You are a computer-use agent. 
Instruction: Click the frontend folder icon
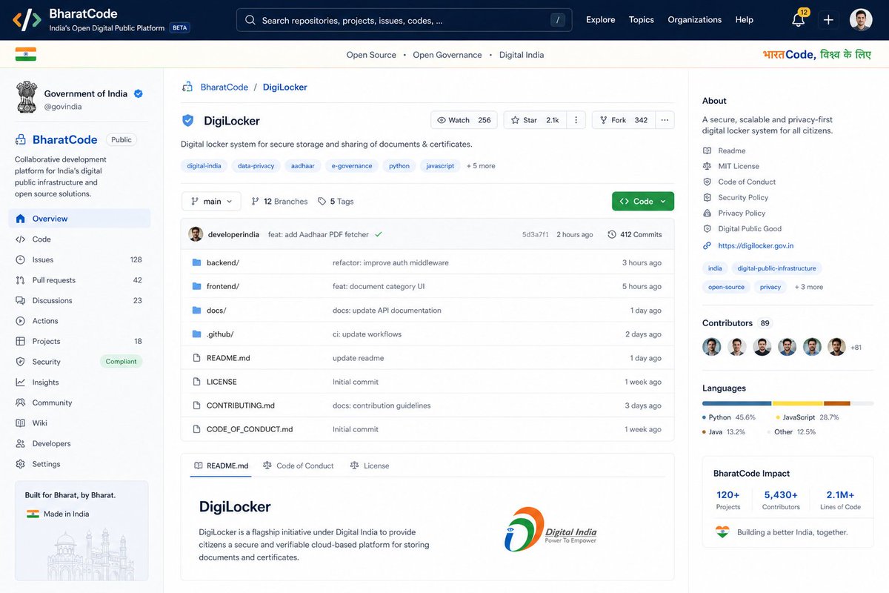[196, 286]
